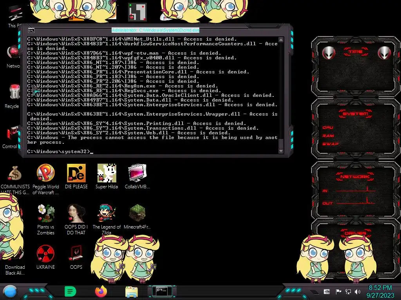Image resolution: width=401 pixels, height=300 pixels.
Task: Click the cmd scrollbar down arrow
Action: pos(281,151)
